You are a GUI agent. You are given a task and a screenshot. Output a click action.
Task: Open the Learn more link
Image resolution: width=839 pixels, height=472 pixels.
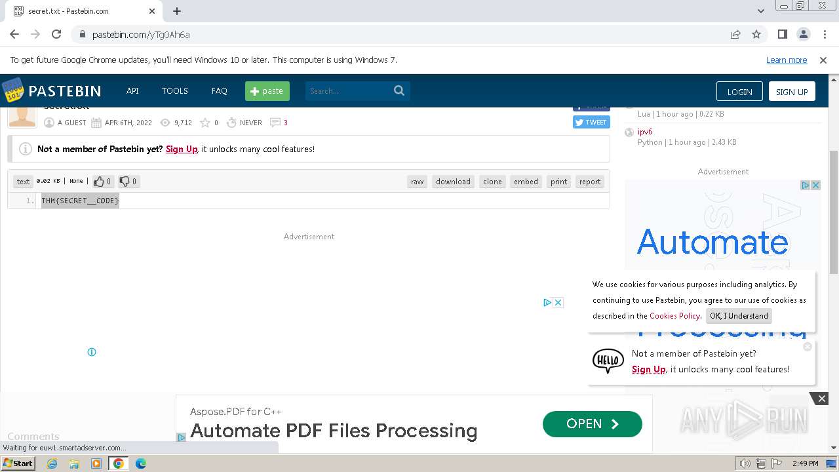(787, 60)
